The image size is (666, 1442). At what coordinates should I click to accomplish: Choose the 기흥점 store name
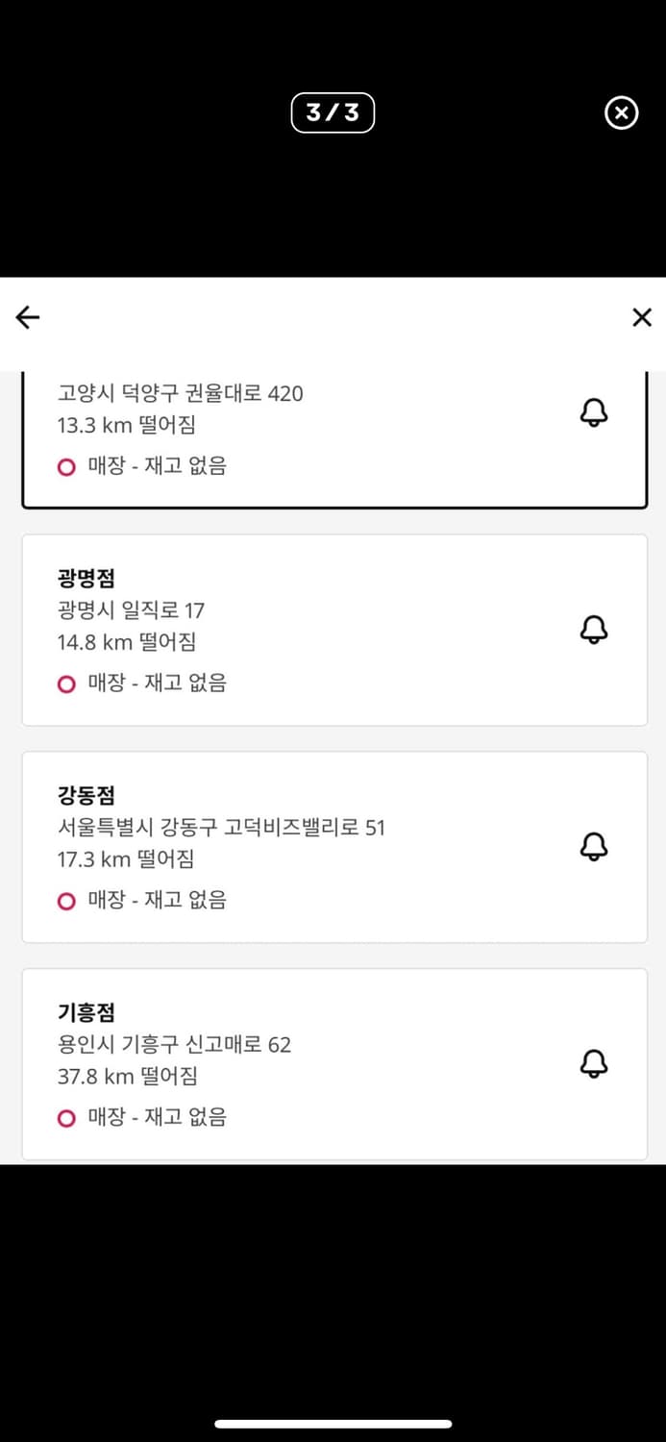click(86, 1013)
